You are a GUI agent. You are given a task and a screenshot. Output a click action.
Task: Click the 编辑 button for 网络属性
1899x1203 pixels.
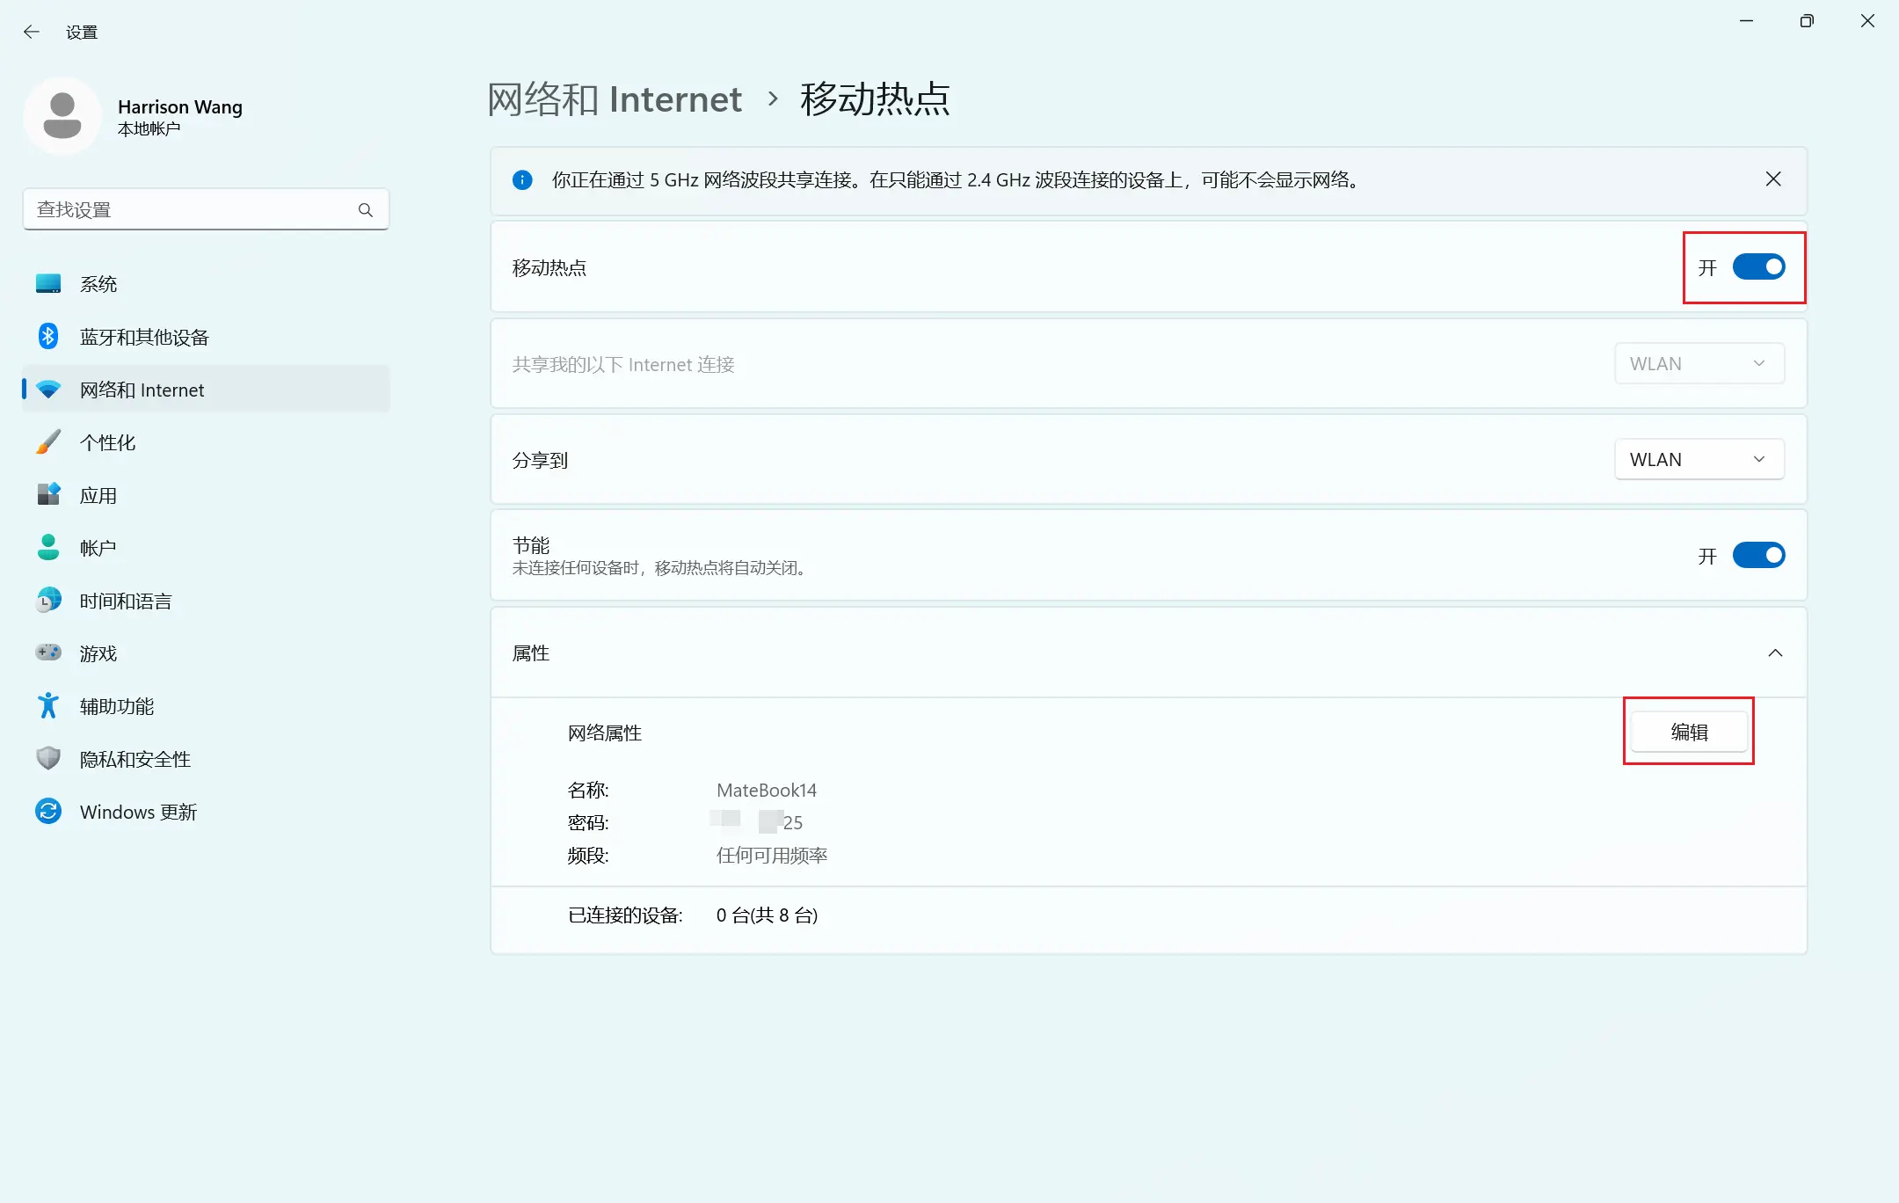coord(1689,732)
